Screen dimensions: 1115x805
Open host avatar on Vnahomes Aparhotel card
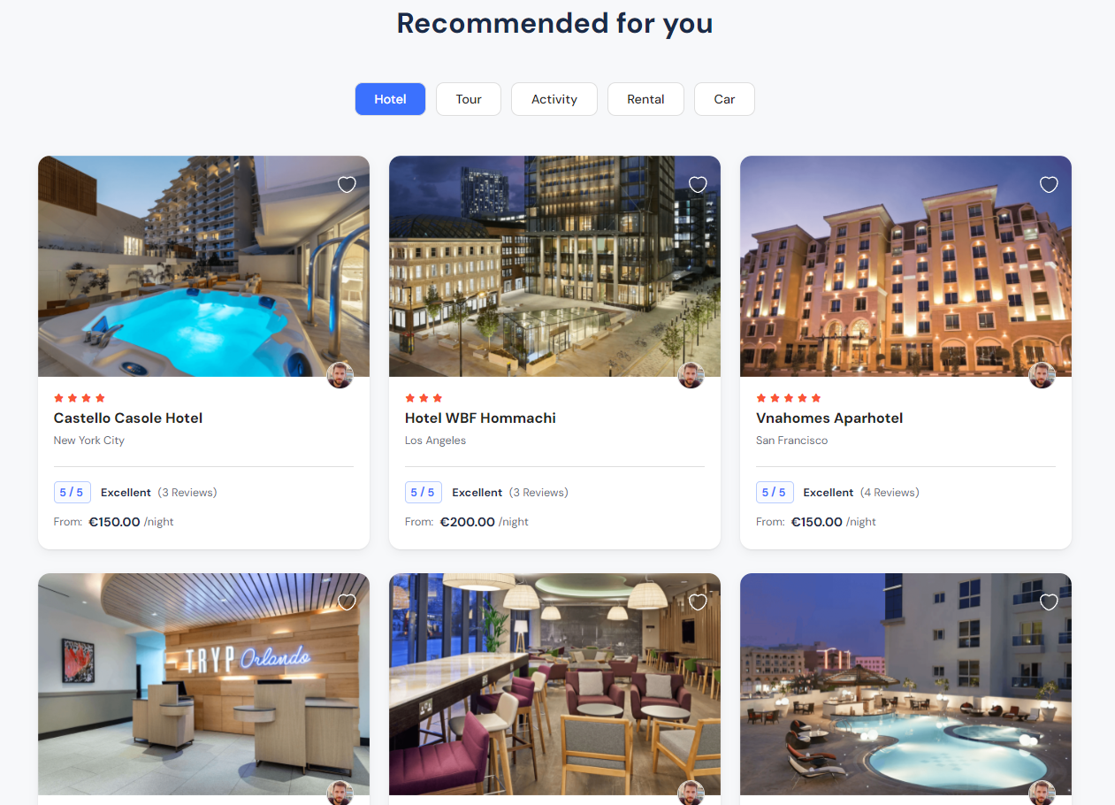[x=1042, y=375]
